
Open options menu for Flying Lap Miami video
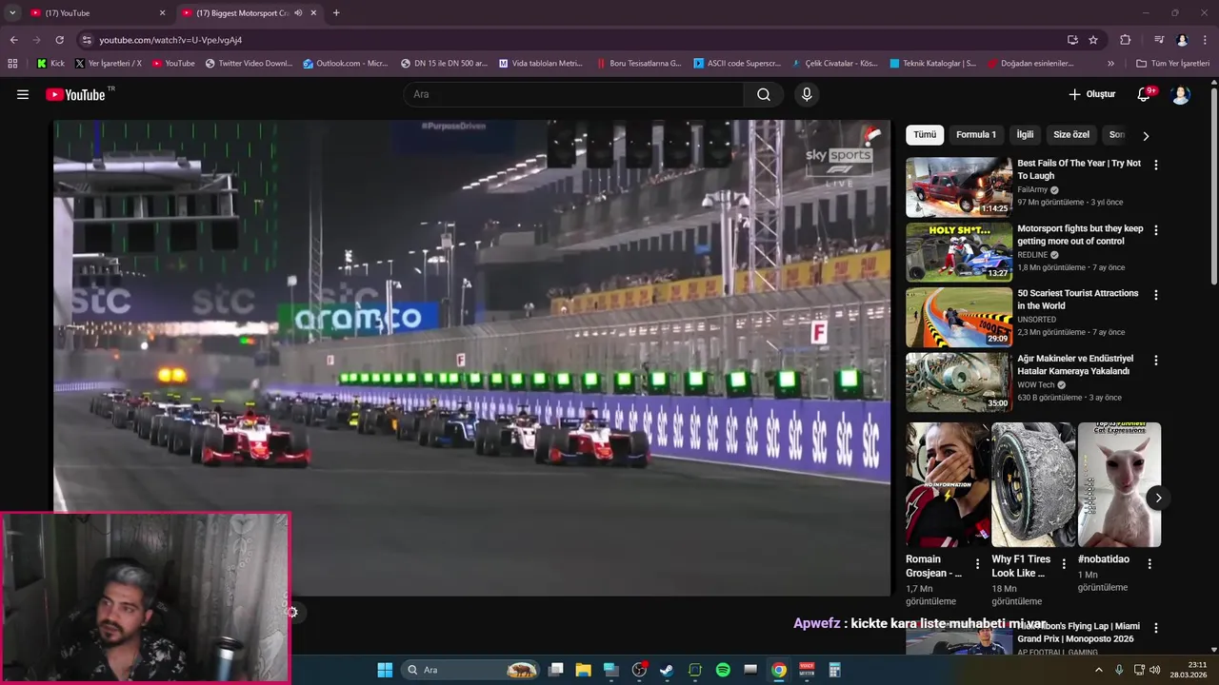pyautogui.click(x=1156, y=628)
